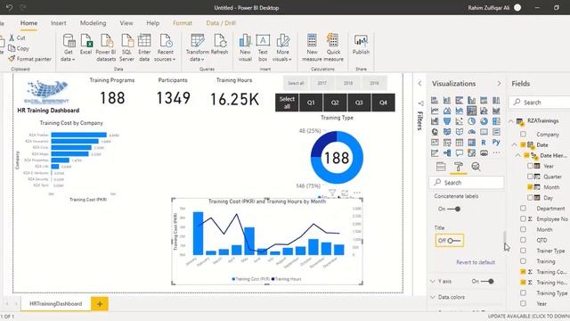This screenshot has height=321, width=570.
Task: Collapse the Date Hierarchy node
Action: tap(518, 155)
